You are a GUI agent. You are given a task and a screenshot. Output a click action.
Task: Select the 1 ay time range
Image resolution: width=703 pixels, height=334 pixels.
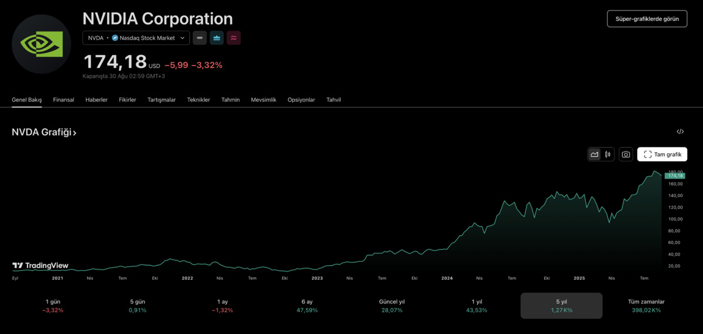(222, 306)
